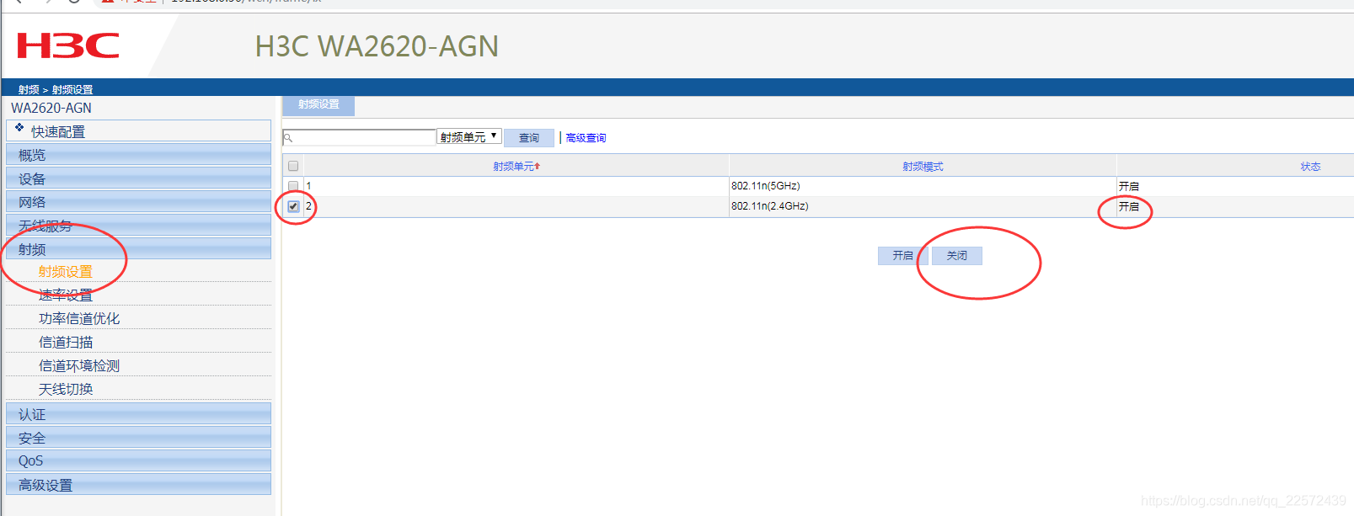
Task: Open the 射频单元 search field dropdown
Action: point(469,136)
